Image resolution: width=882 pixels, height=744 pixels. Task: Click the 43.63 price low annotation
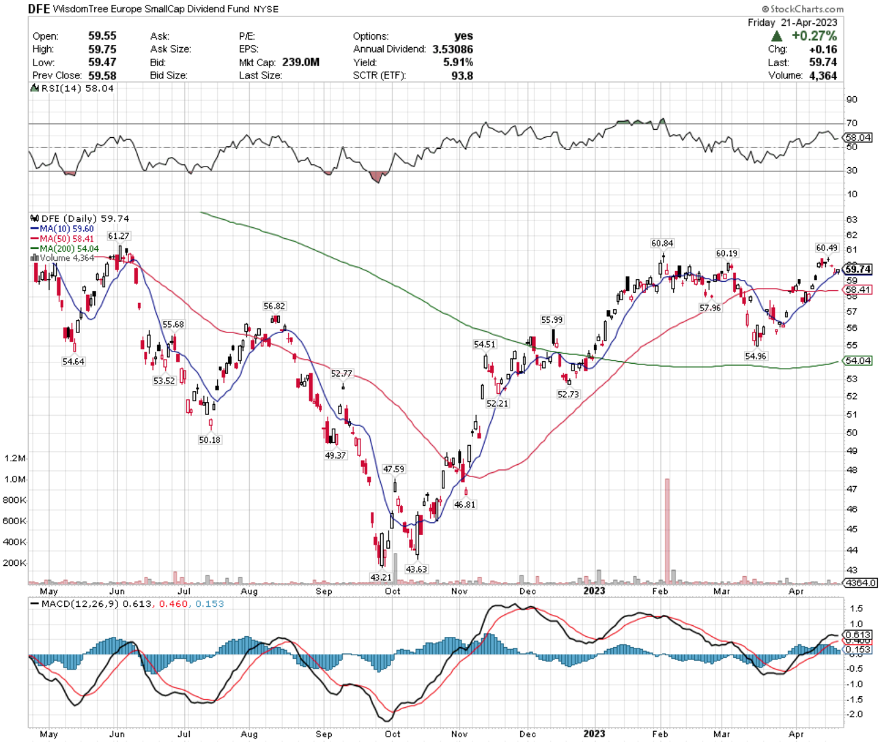[x=416, y=569]
